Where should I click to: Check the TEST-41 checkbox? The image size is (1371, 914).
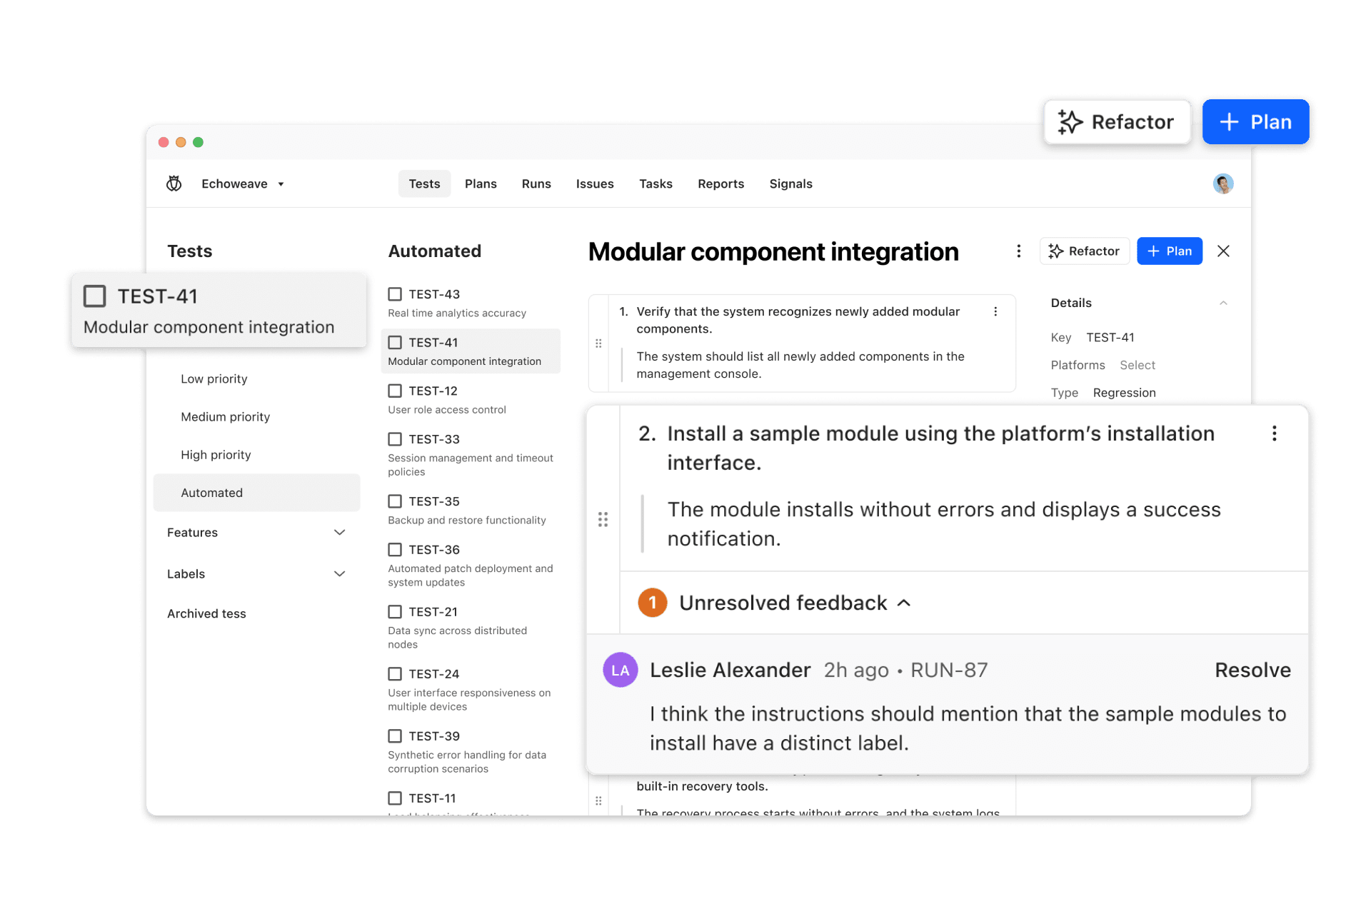click(x=396, y=343)
